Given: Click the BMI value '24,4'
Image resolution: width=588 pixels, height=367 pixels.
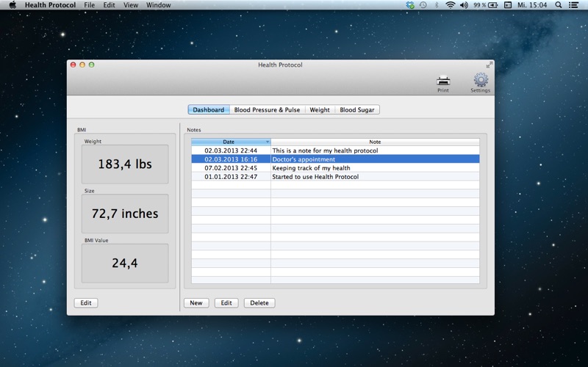Looking at the screenshot, I should tap(125, 263).
